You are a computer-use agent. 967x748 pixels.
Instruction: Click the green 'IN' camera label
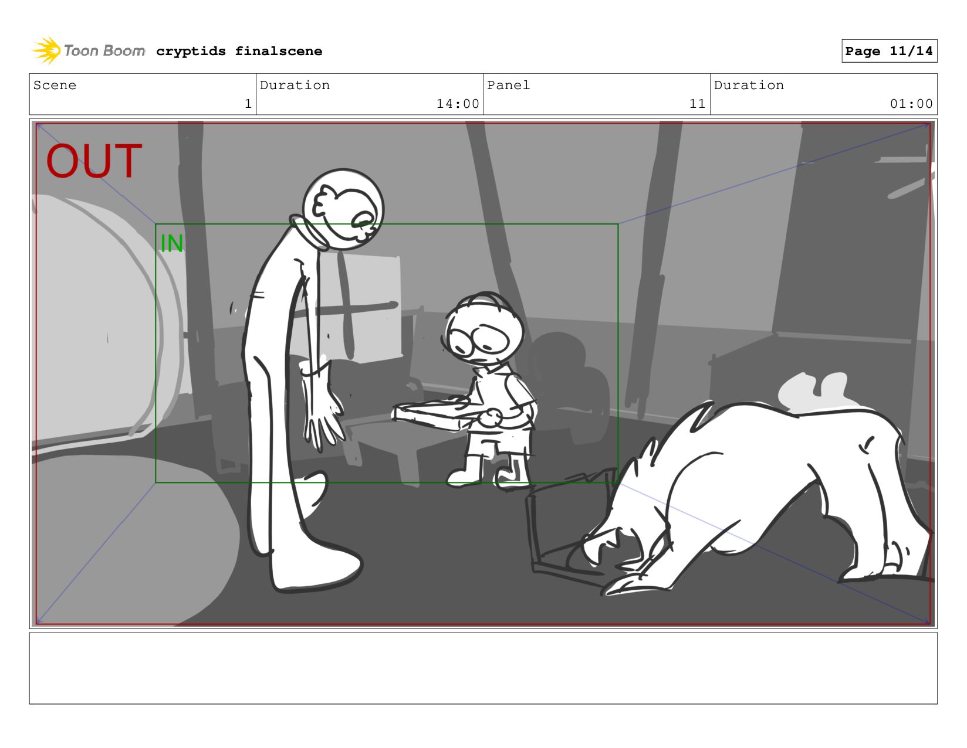[172, 243]
